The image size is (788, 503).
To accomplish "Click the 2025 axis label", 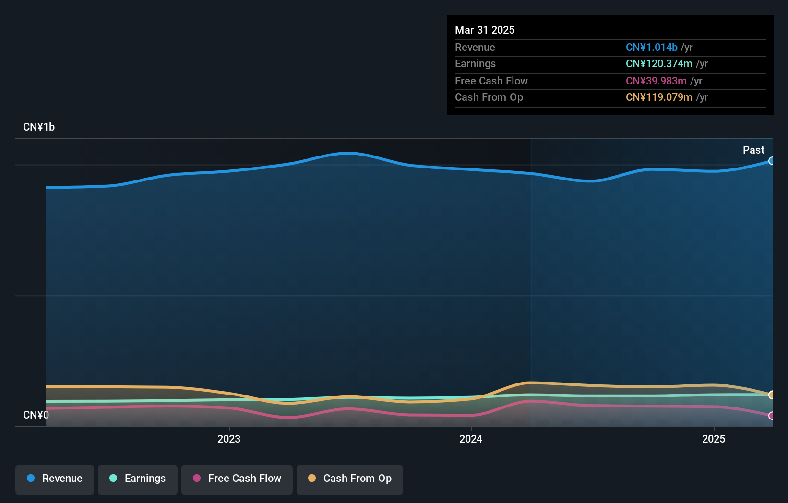I will click(714, 439).
